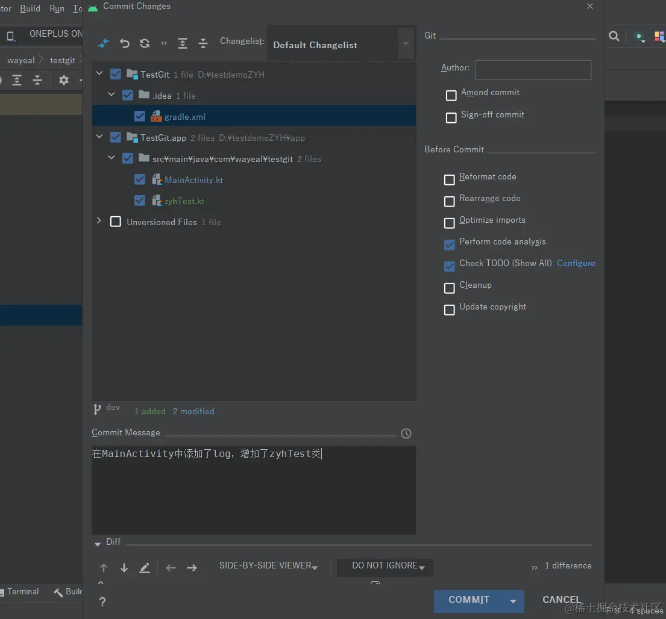Click the Author input field
Screen dimensions: 666x619
pyautogui.click(x=533, y=70)
